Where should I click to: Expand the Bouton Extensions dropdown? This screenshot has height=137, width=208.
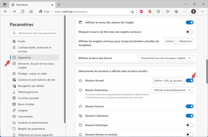click(173, 90)
